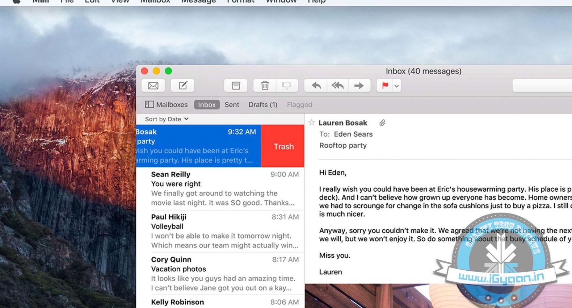The height and width of the screenshot is (308, 572).
Task: Forward the selected email
Action: point(359,86)
